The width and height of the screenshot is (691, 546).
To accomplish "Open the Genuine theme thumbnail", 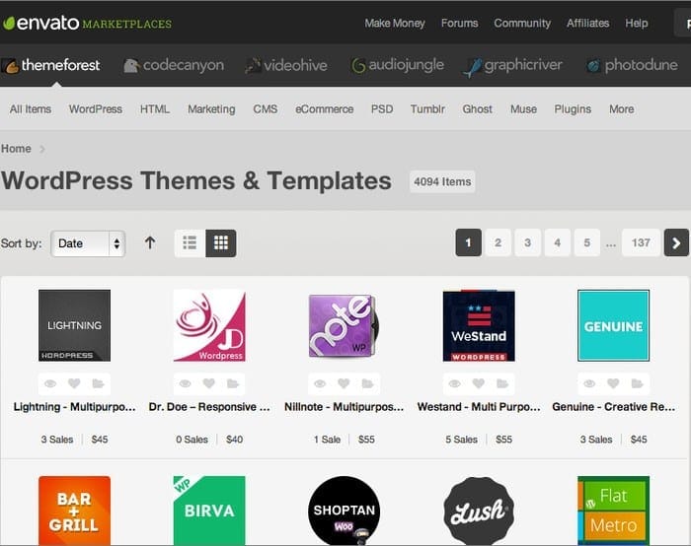I will (613, 325).
